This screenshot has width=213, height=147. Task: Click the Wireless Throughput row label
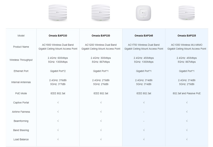21,60
